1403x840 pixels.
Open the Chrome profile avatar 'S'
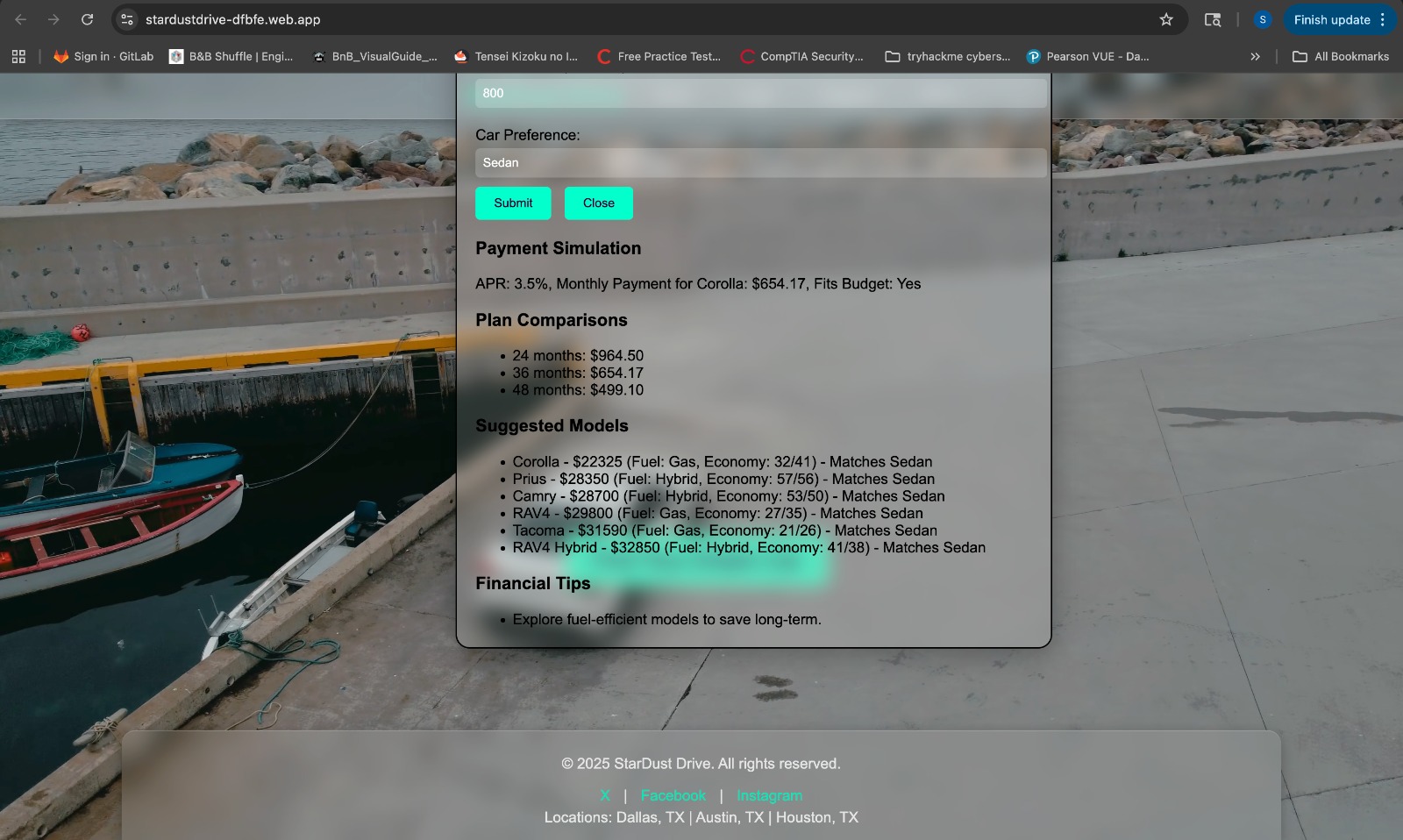(1263, 19)
